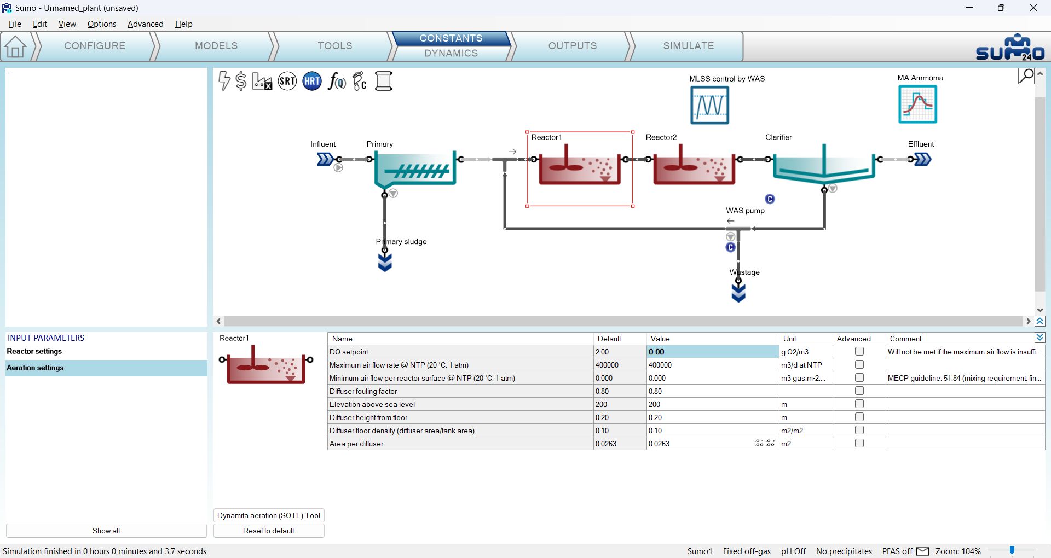
Task: Toggle Advanced checkbox for Diffuser floor density
Action: click(859, 431)
